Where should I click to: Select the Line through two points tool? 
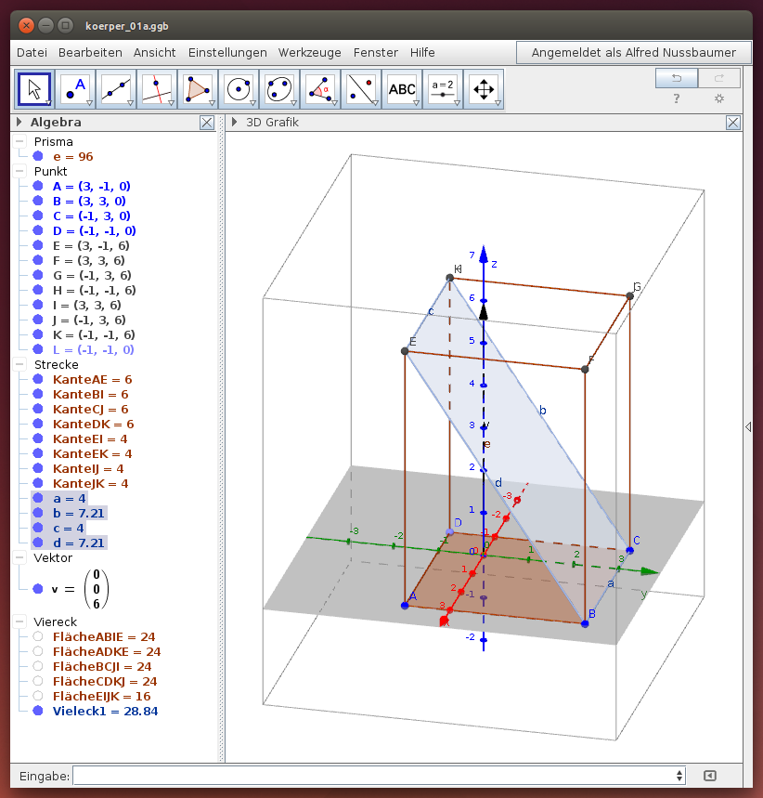pos(116,89)
